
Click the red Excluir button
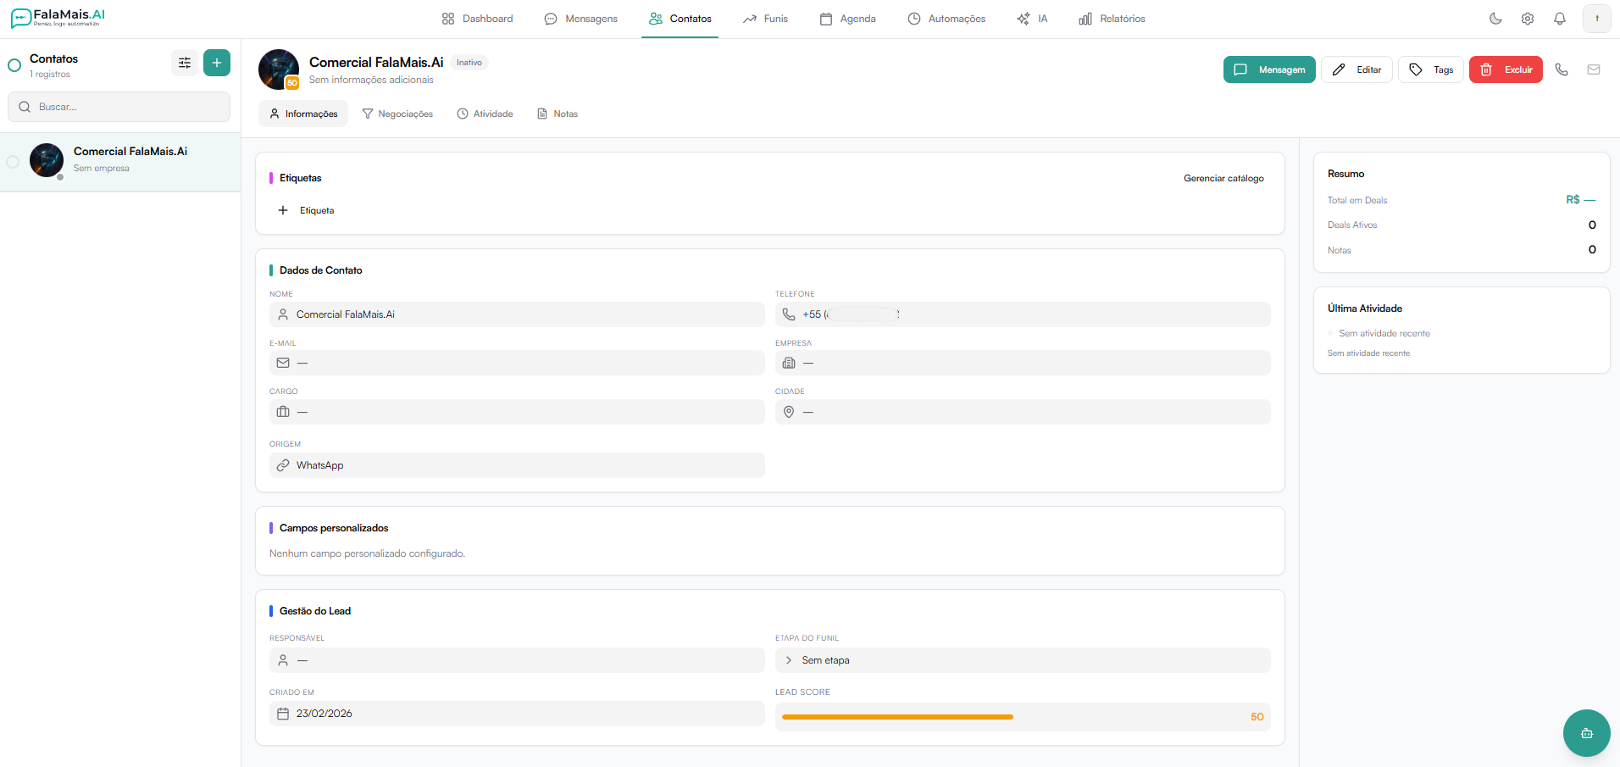coord(1506,69)
